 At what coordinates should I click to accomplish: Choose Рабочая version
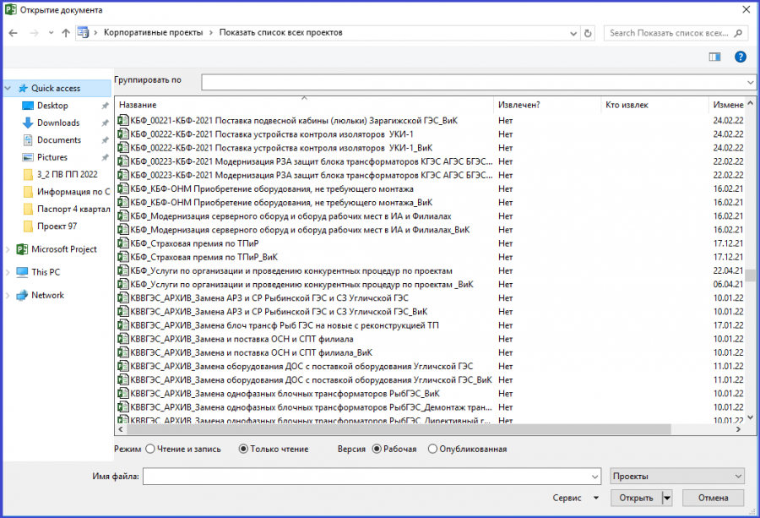[x=377, y=449]
